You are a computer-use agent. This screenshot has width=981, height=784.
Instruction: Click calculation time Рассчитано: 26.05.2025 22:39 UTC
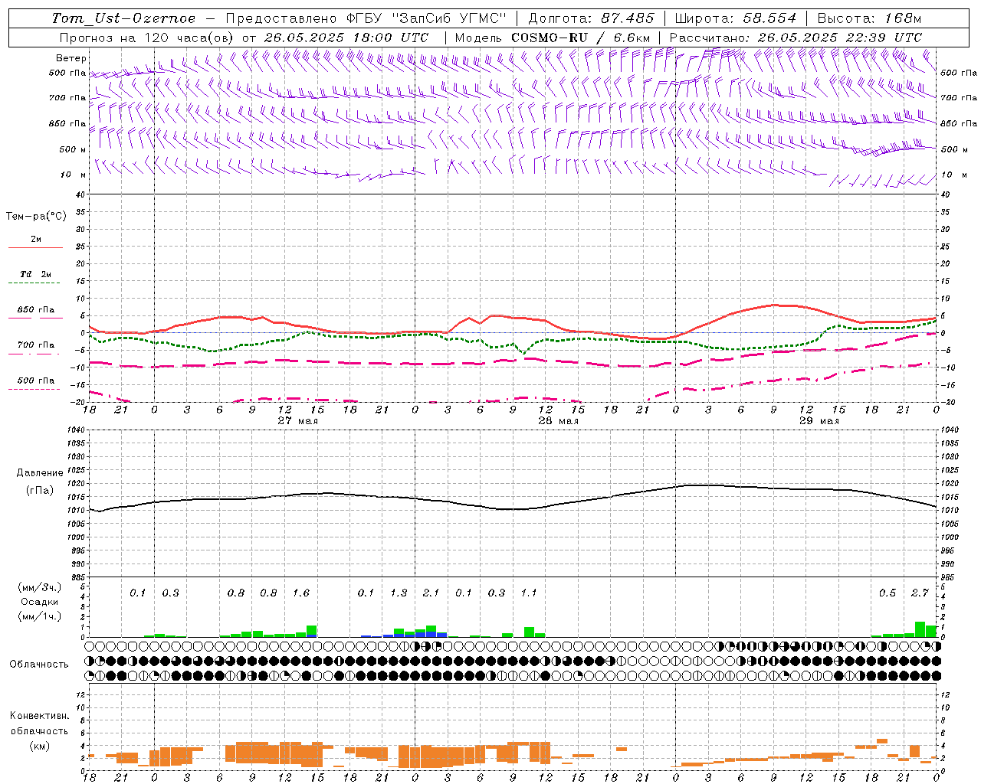[796, 37]
